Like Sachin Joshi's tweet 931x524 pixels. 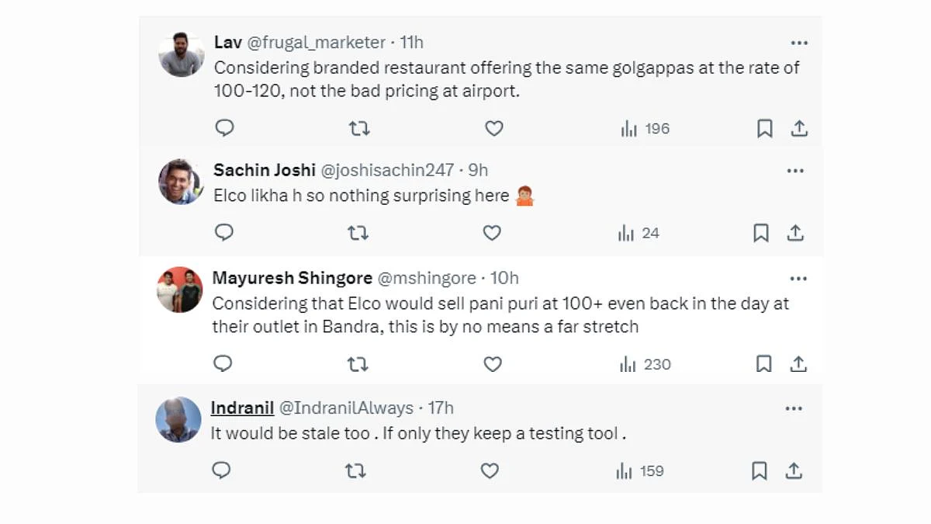tap(492, 232)
